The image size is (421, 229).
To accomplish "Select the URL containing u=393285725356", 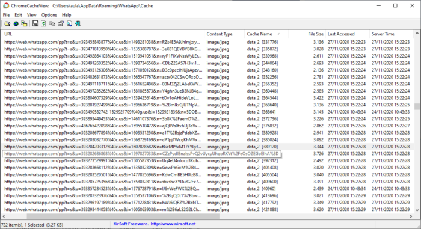I will click(x=103, y=182).
